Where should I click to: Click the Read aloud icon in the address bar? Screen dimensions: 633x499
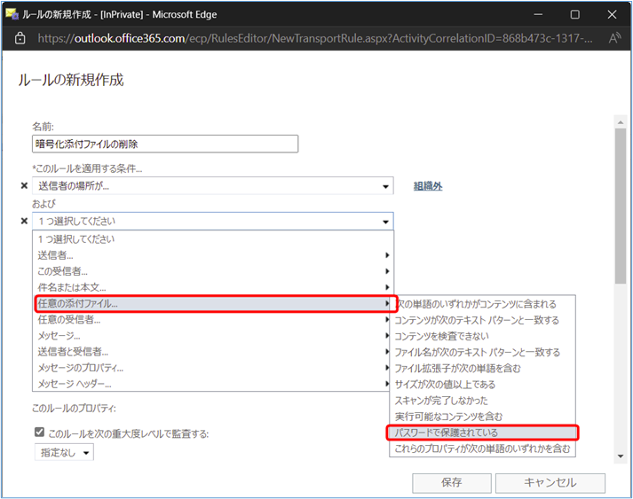pos(614,38)
